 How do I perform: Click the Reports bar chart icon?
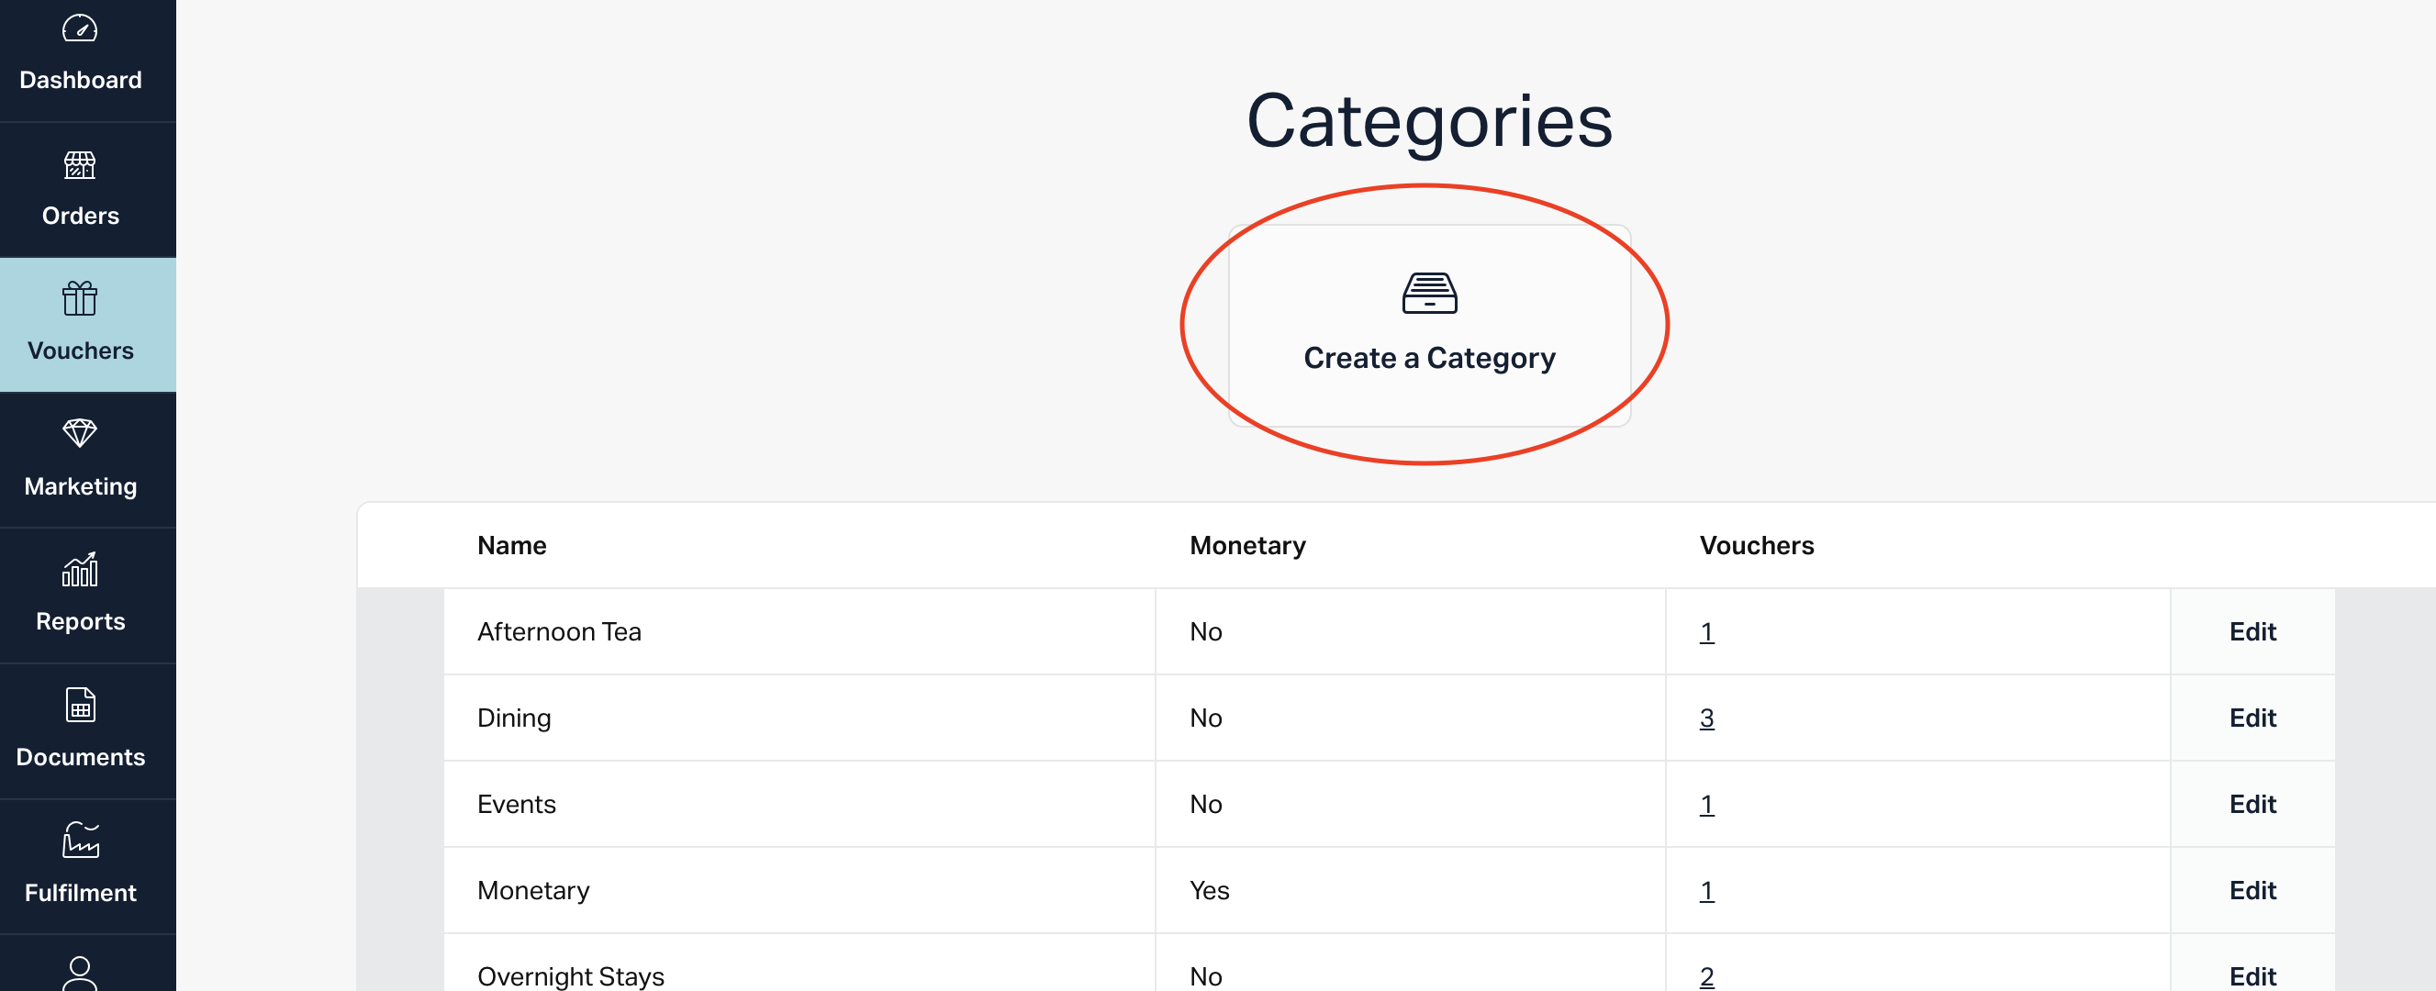pyautogui.click(x=81, y=569)
